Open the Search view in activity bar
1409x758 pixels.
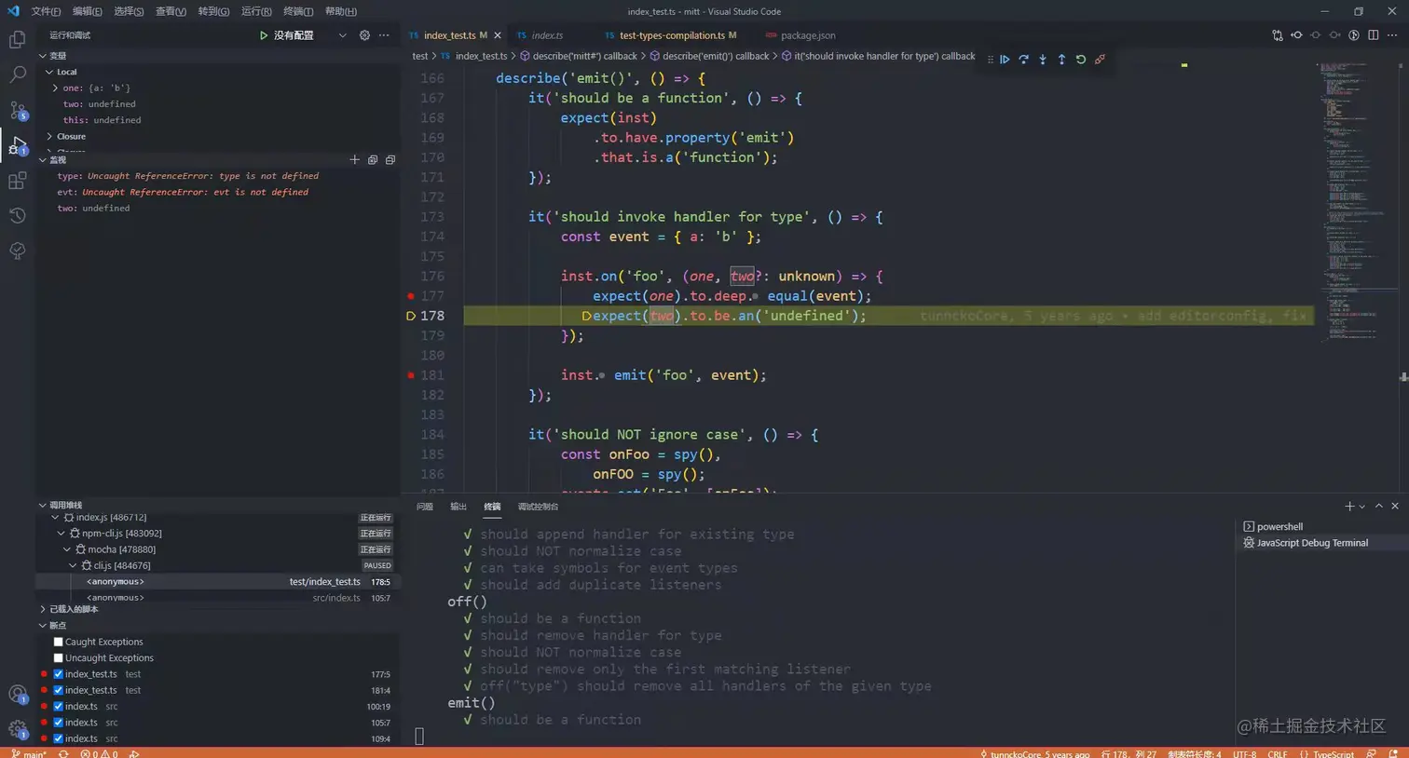click(17, 75)
